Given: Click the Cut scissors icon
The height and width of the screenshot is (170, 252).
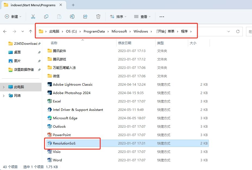Looking at the screenshot, I should click(x=33, y=17).
